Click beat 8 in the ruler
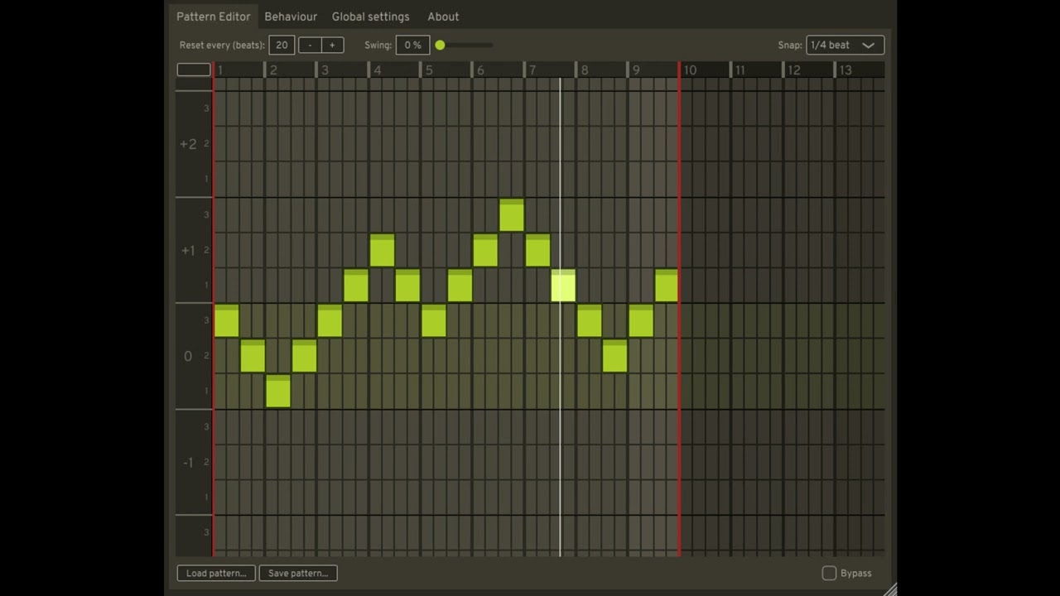 pyautogui.click(x=585, y=70)
